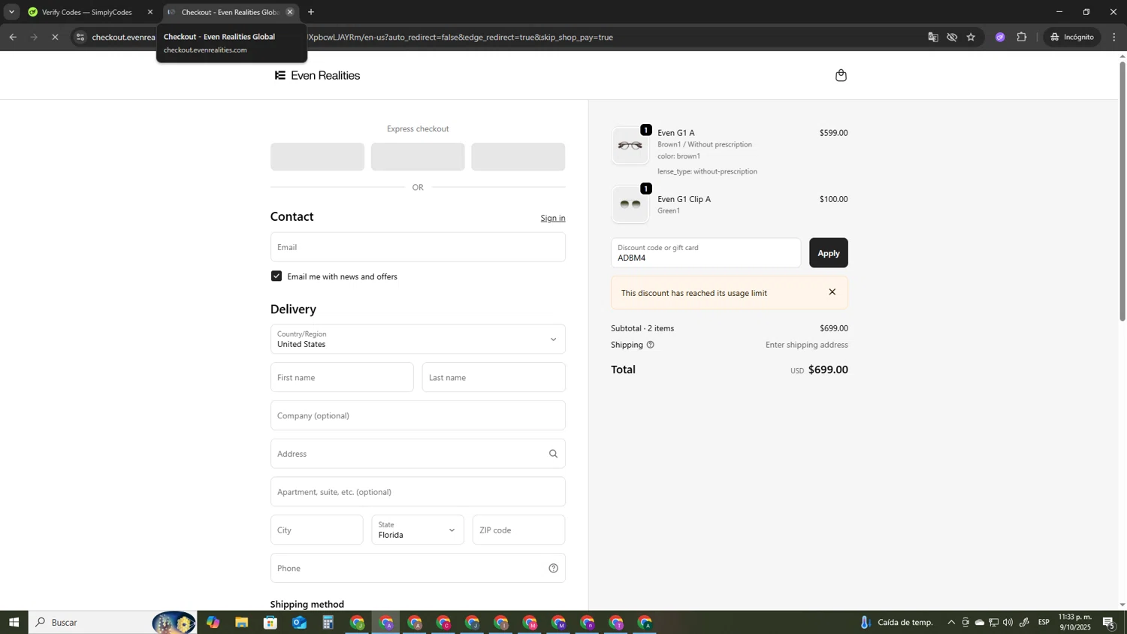Apply the discount code
The height and width of the screenshot is (634, 1127).
[829, 253]
